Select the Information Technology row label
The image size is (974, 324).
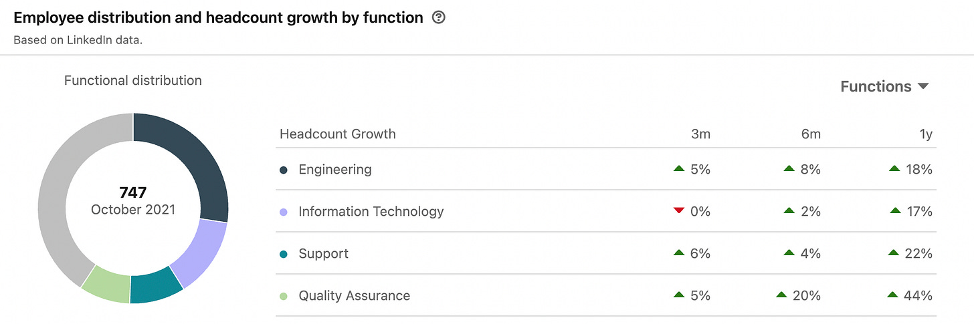(x=371, y=212)
